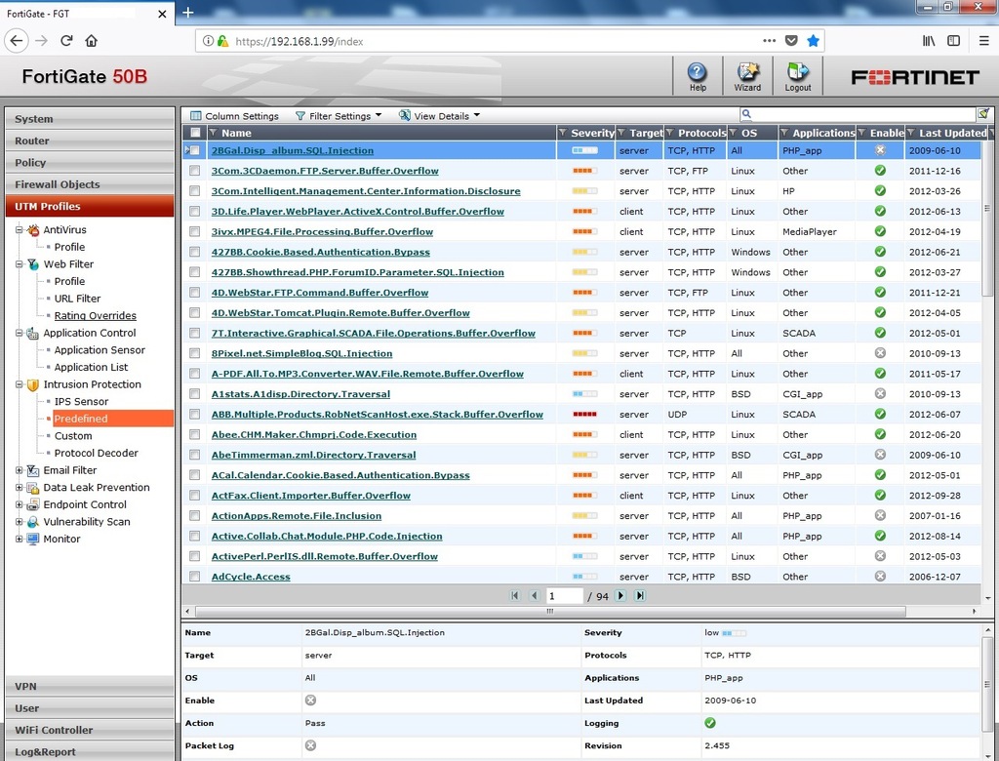Expand the Vulnerability Scan tree node

pos(20,522)
